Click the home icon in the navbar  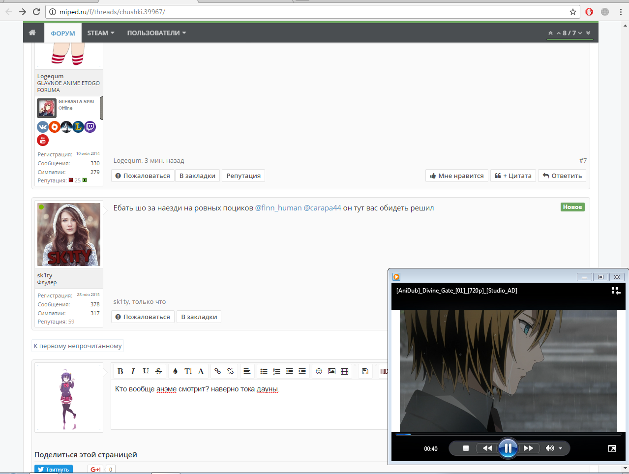point(32,32)
